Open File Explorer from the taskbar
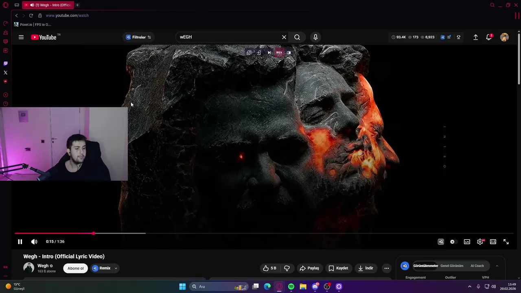 click(x=303, y=286)
